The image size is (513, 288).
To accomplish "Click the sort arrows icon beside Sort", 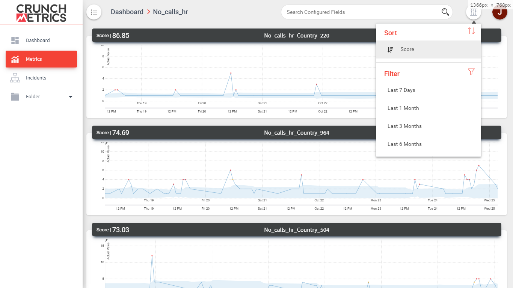I will coord(471,31).
